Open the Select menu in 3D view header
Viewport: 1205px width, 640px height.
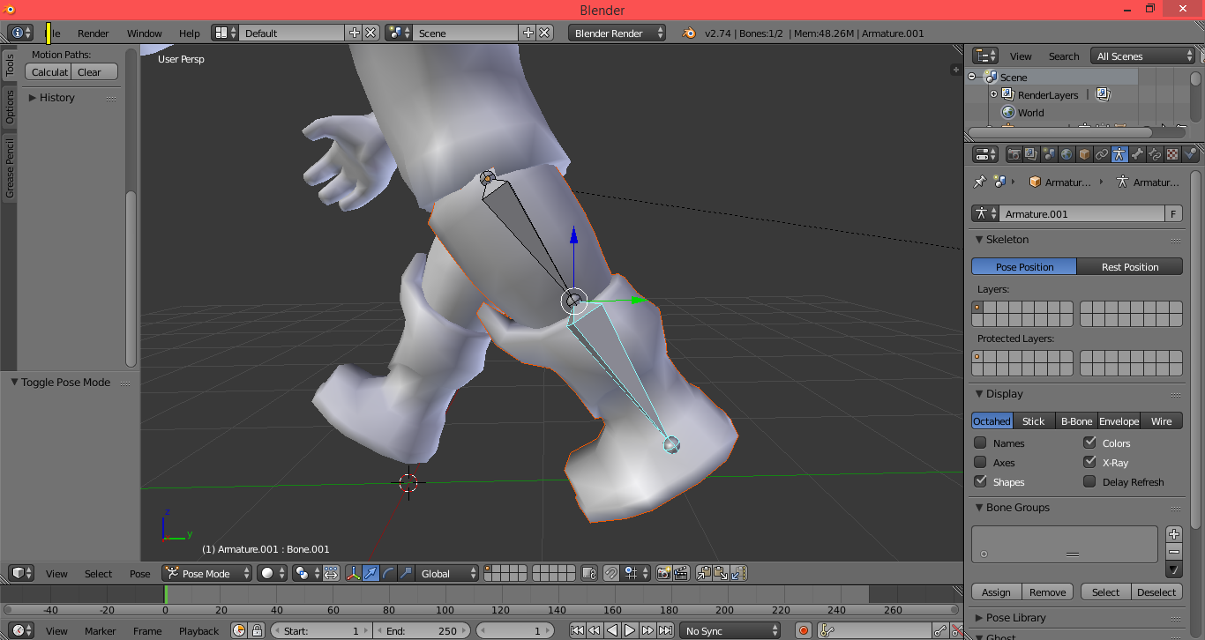point(99,574)
